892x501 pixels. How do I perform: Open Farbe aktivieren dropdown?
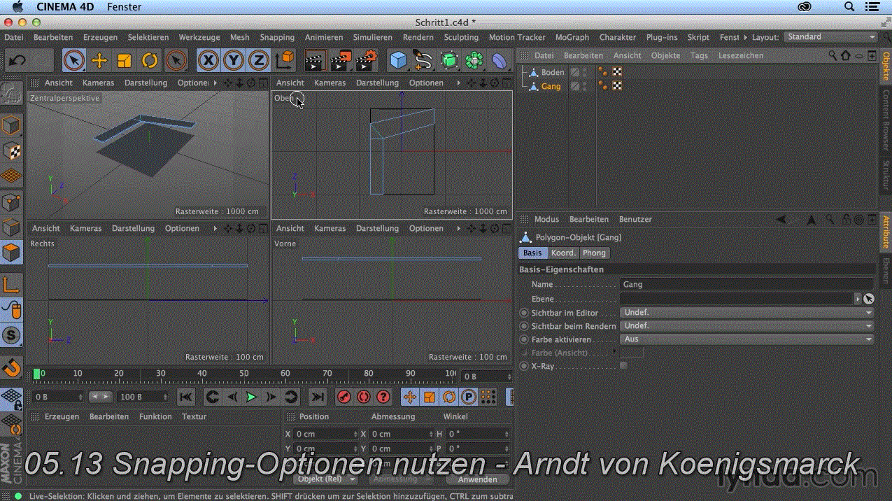[x=747, y=339]
